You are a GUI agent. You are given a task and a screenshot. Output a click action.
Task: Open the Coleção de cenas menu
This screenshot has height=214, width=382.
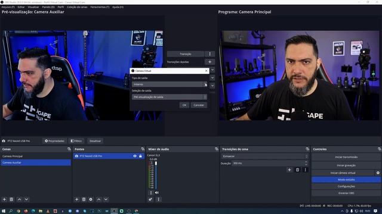point(77,7)
